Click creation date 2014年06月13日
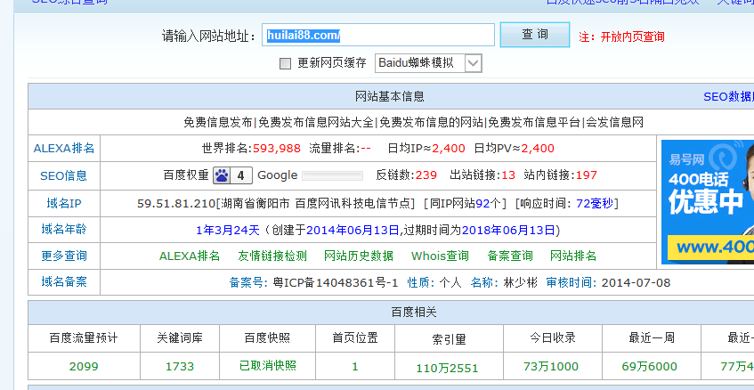This screenshot has height=390, width=754. [x=353, y=231]
